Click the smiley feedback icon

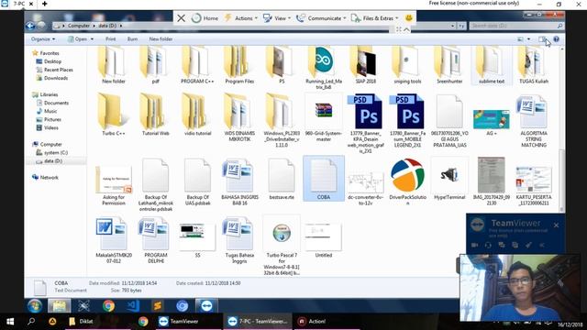coord(409,17)
